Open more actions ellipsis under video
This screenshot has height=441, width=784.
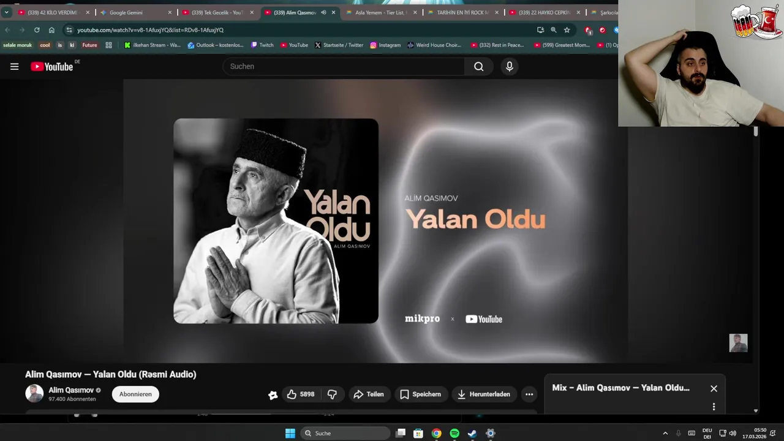coord(529,394)
